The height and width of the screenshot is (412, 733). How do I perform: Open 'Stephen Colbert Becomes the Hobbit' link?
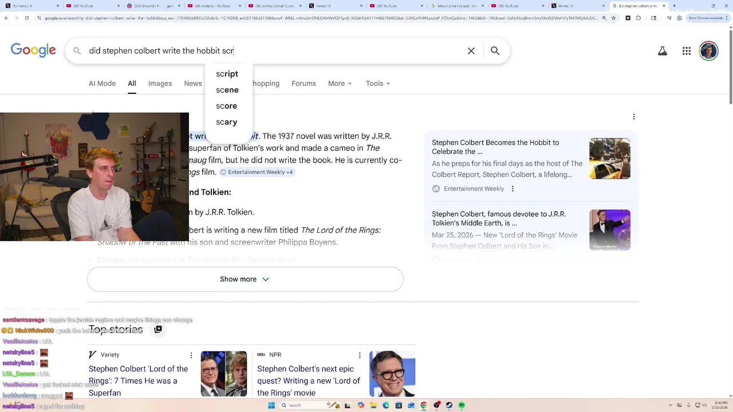[495, 147]
